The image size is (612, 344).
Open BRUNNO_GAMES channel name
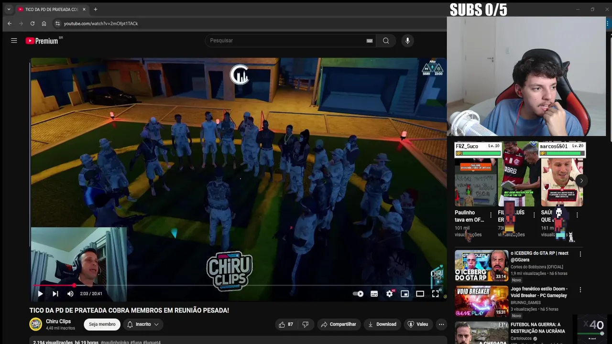click(525, 303)
